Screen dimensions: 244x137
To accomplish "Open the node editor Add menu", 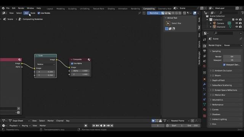I will (26, 13).
